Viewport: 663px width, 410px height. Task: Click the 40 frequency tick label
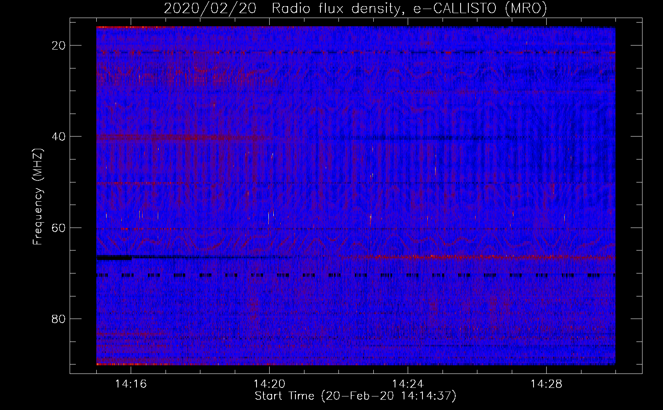[x=59, y=137]
